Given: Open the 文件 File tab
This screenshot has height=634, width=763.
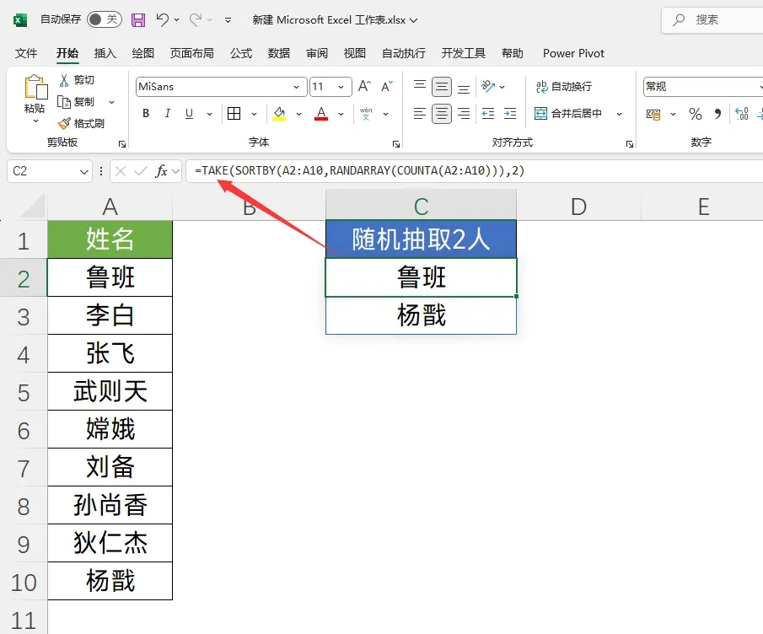Looking at the screenshot, I should 26,53.
